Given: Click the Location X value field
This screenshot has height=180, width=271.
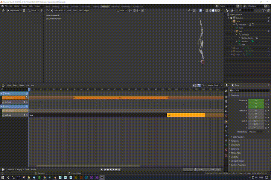Looking at the screenshot, I should (256, 100).
